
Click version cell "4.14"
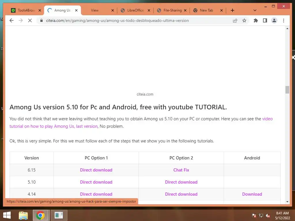pos(32,194)
